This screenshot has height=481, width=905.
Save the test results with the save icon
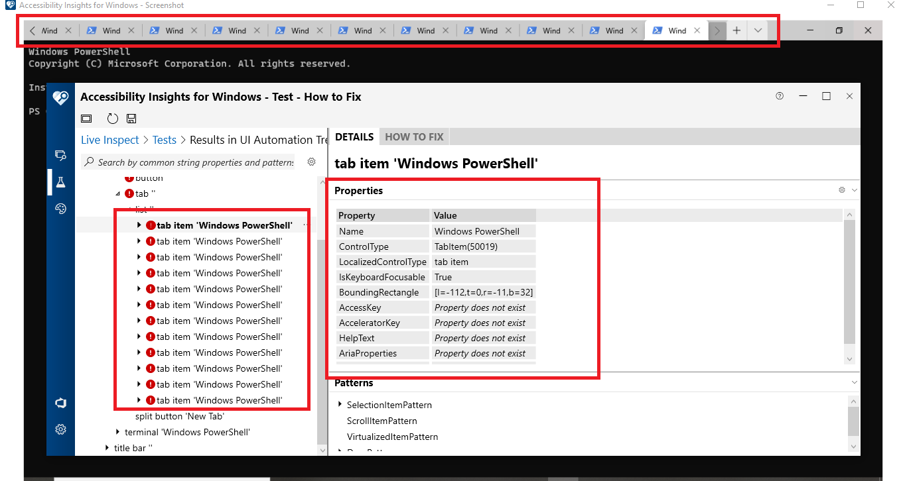131,118
